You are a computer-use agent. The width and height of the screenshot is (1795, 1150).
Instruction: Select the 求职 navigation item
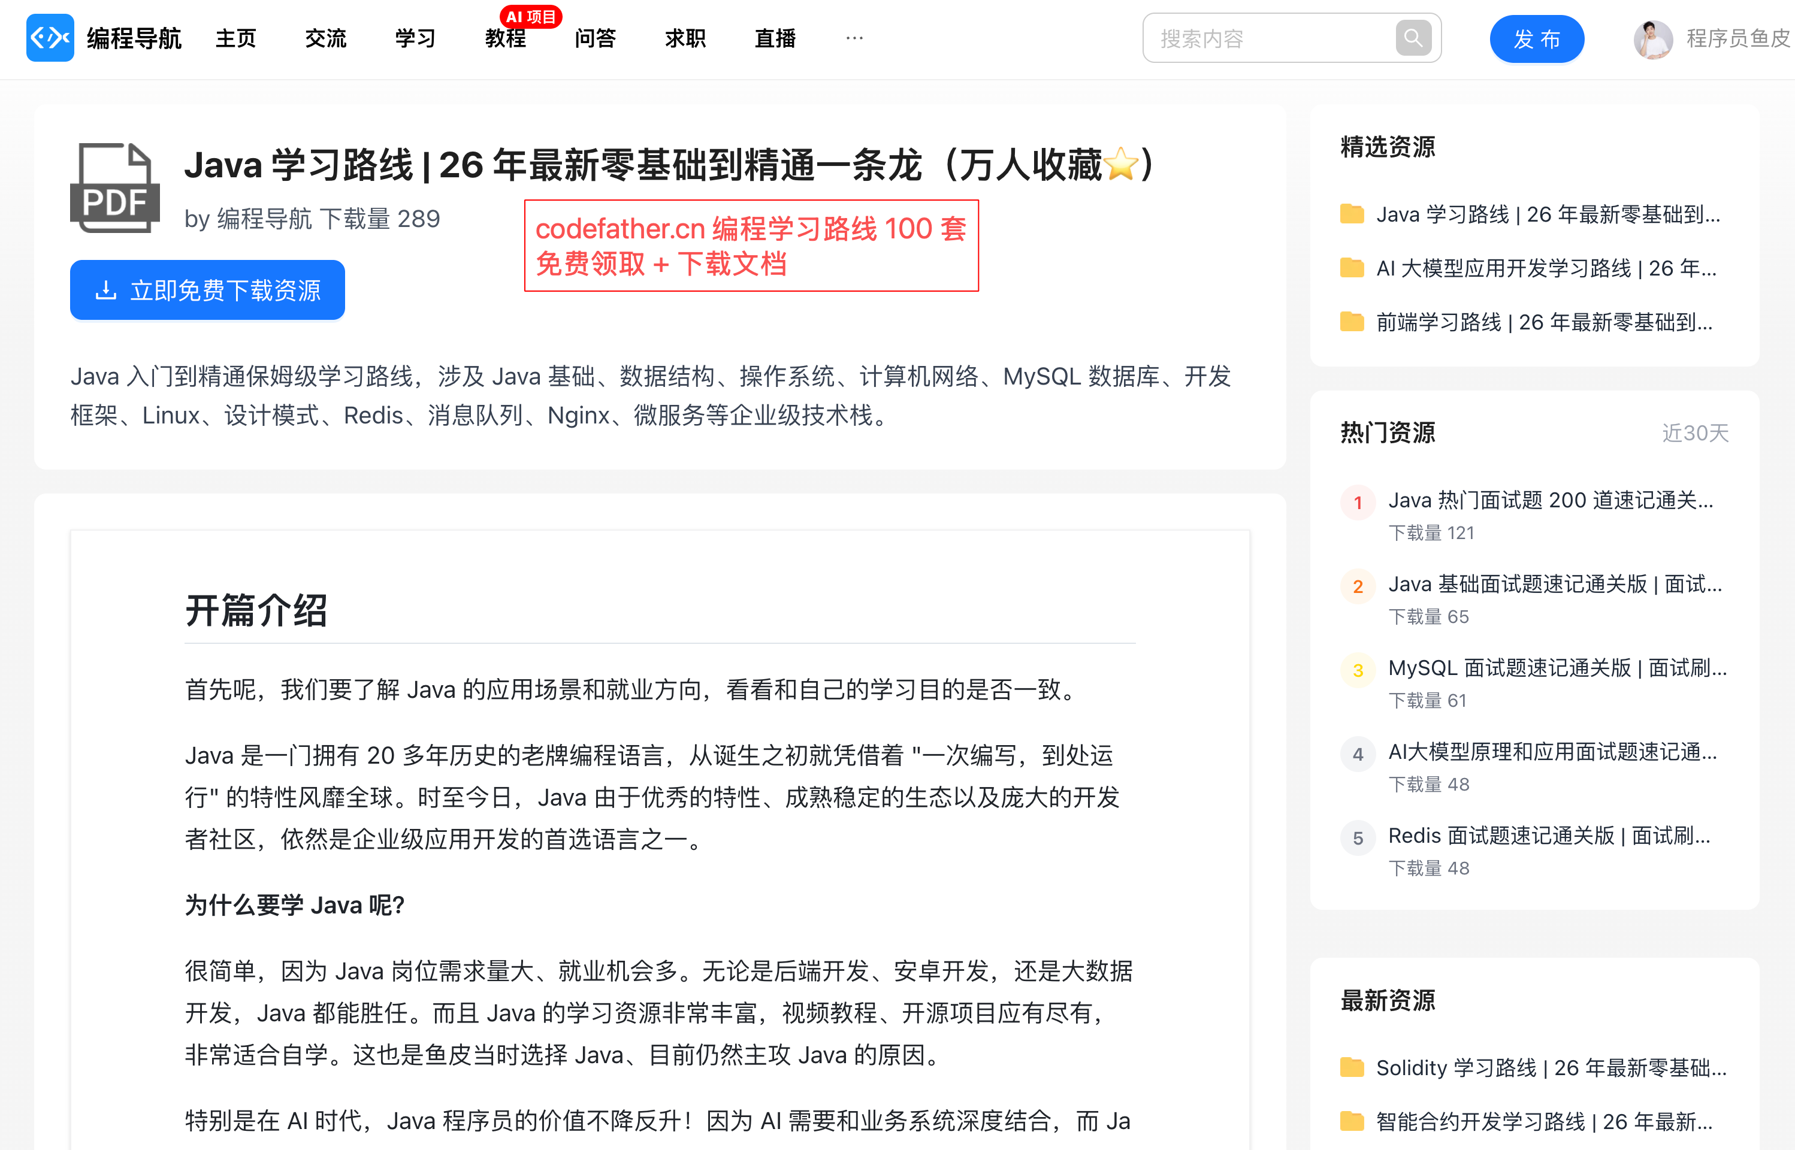coord(685,38)
